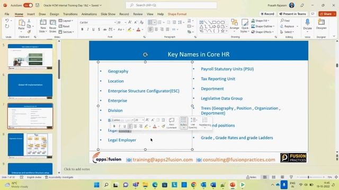Click the Record button
The height and width of the screenshot is (190, 339).
pos(267,14)
